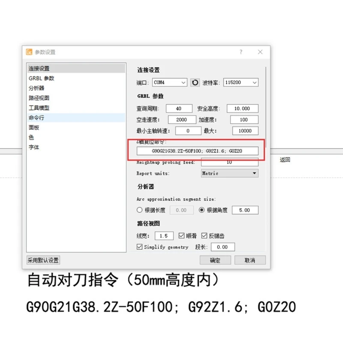Close the 参数设置 dialog

coord(260,52)
